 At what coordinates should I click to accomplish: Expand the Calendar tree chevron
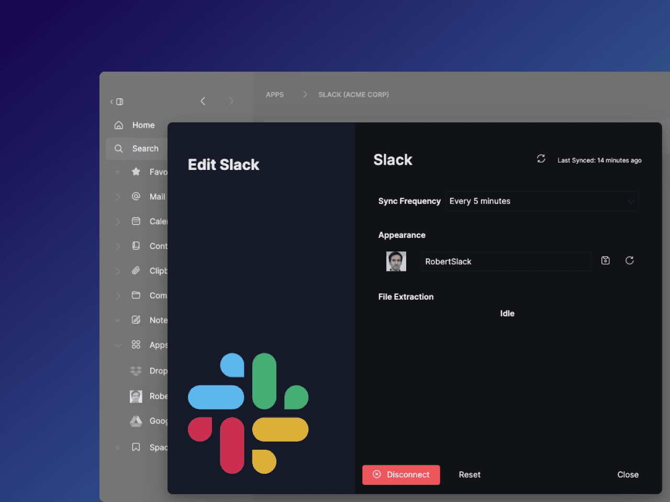point(118,221)
